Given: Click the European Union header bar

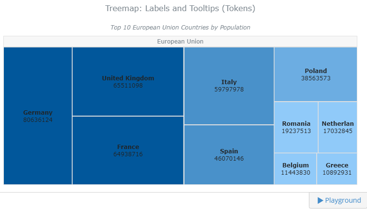Looking at the screenshot, I should pos(180,42).
